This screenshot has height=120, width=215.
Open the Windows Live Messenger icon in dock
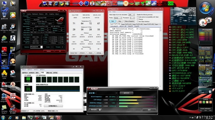click(x=67, y=3)
